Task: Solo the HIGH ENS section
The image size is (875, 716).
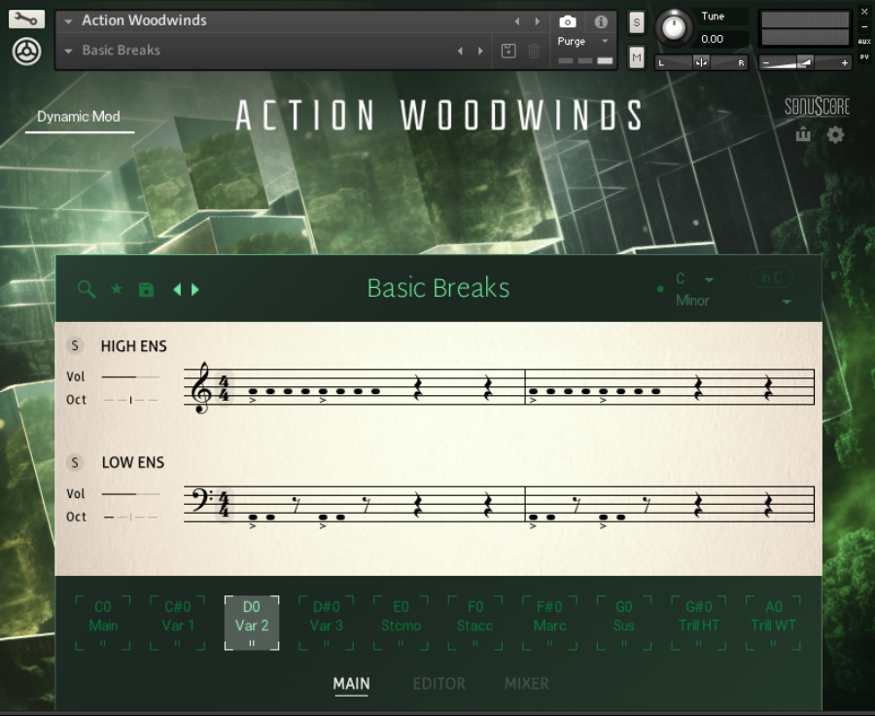Action: click(x=75, y=345)
